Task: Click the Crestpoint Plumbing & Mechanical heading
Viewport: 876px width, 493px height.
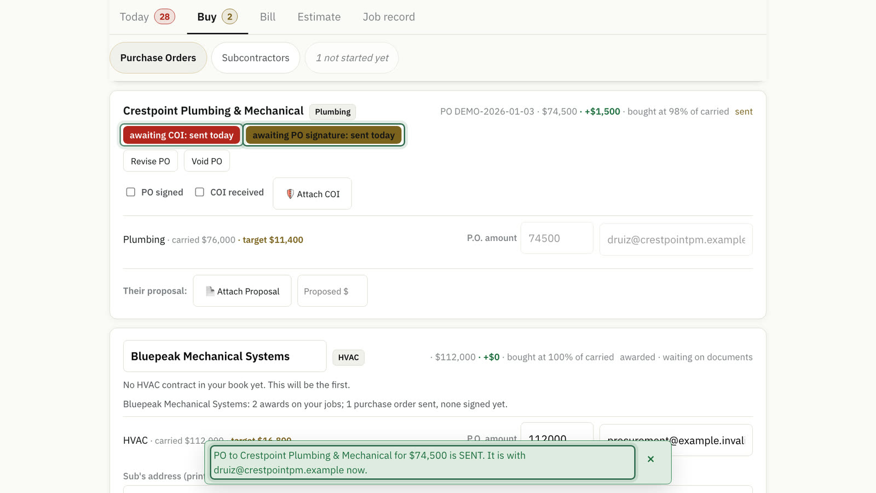Action: tap(214, 111)
